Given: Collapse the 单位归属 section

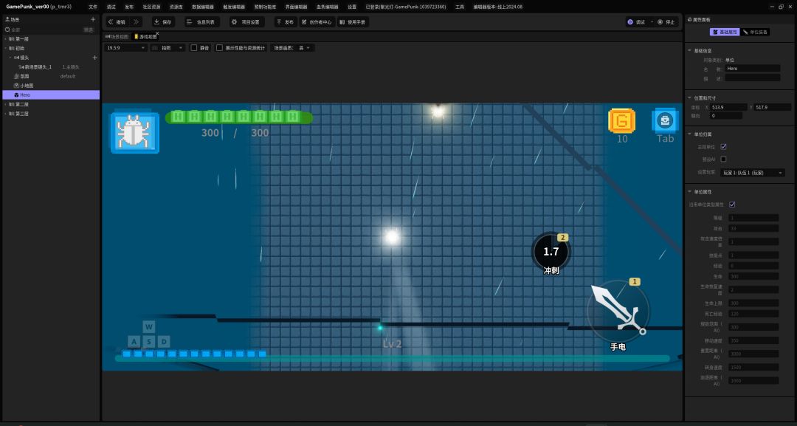Looking at the screenshot, I should point(690,134).
